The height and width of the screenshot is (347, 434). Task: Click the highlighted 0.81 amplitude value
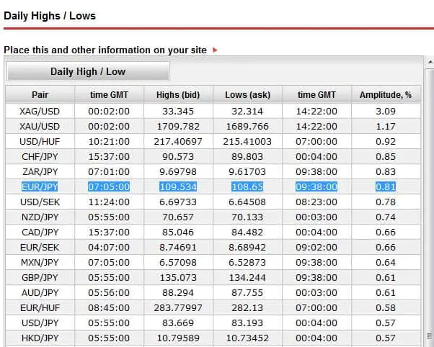click(x=386, y=187)
